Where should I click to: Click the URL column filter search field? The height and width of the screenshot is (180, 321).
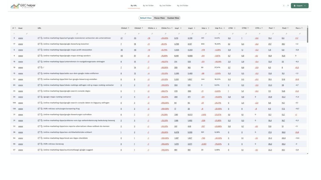(x=75, y=33)
